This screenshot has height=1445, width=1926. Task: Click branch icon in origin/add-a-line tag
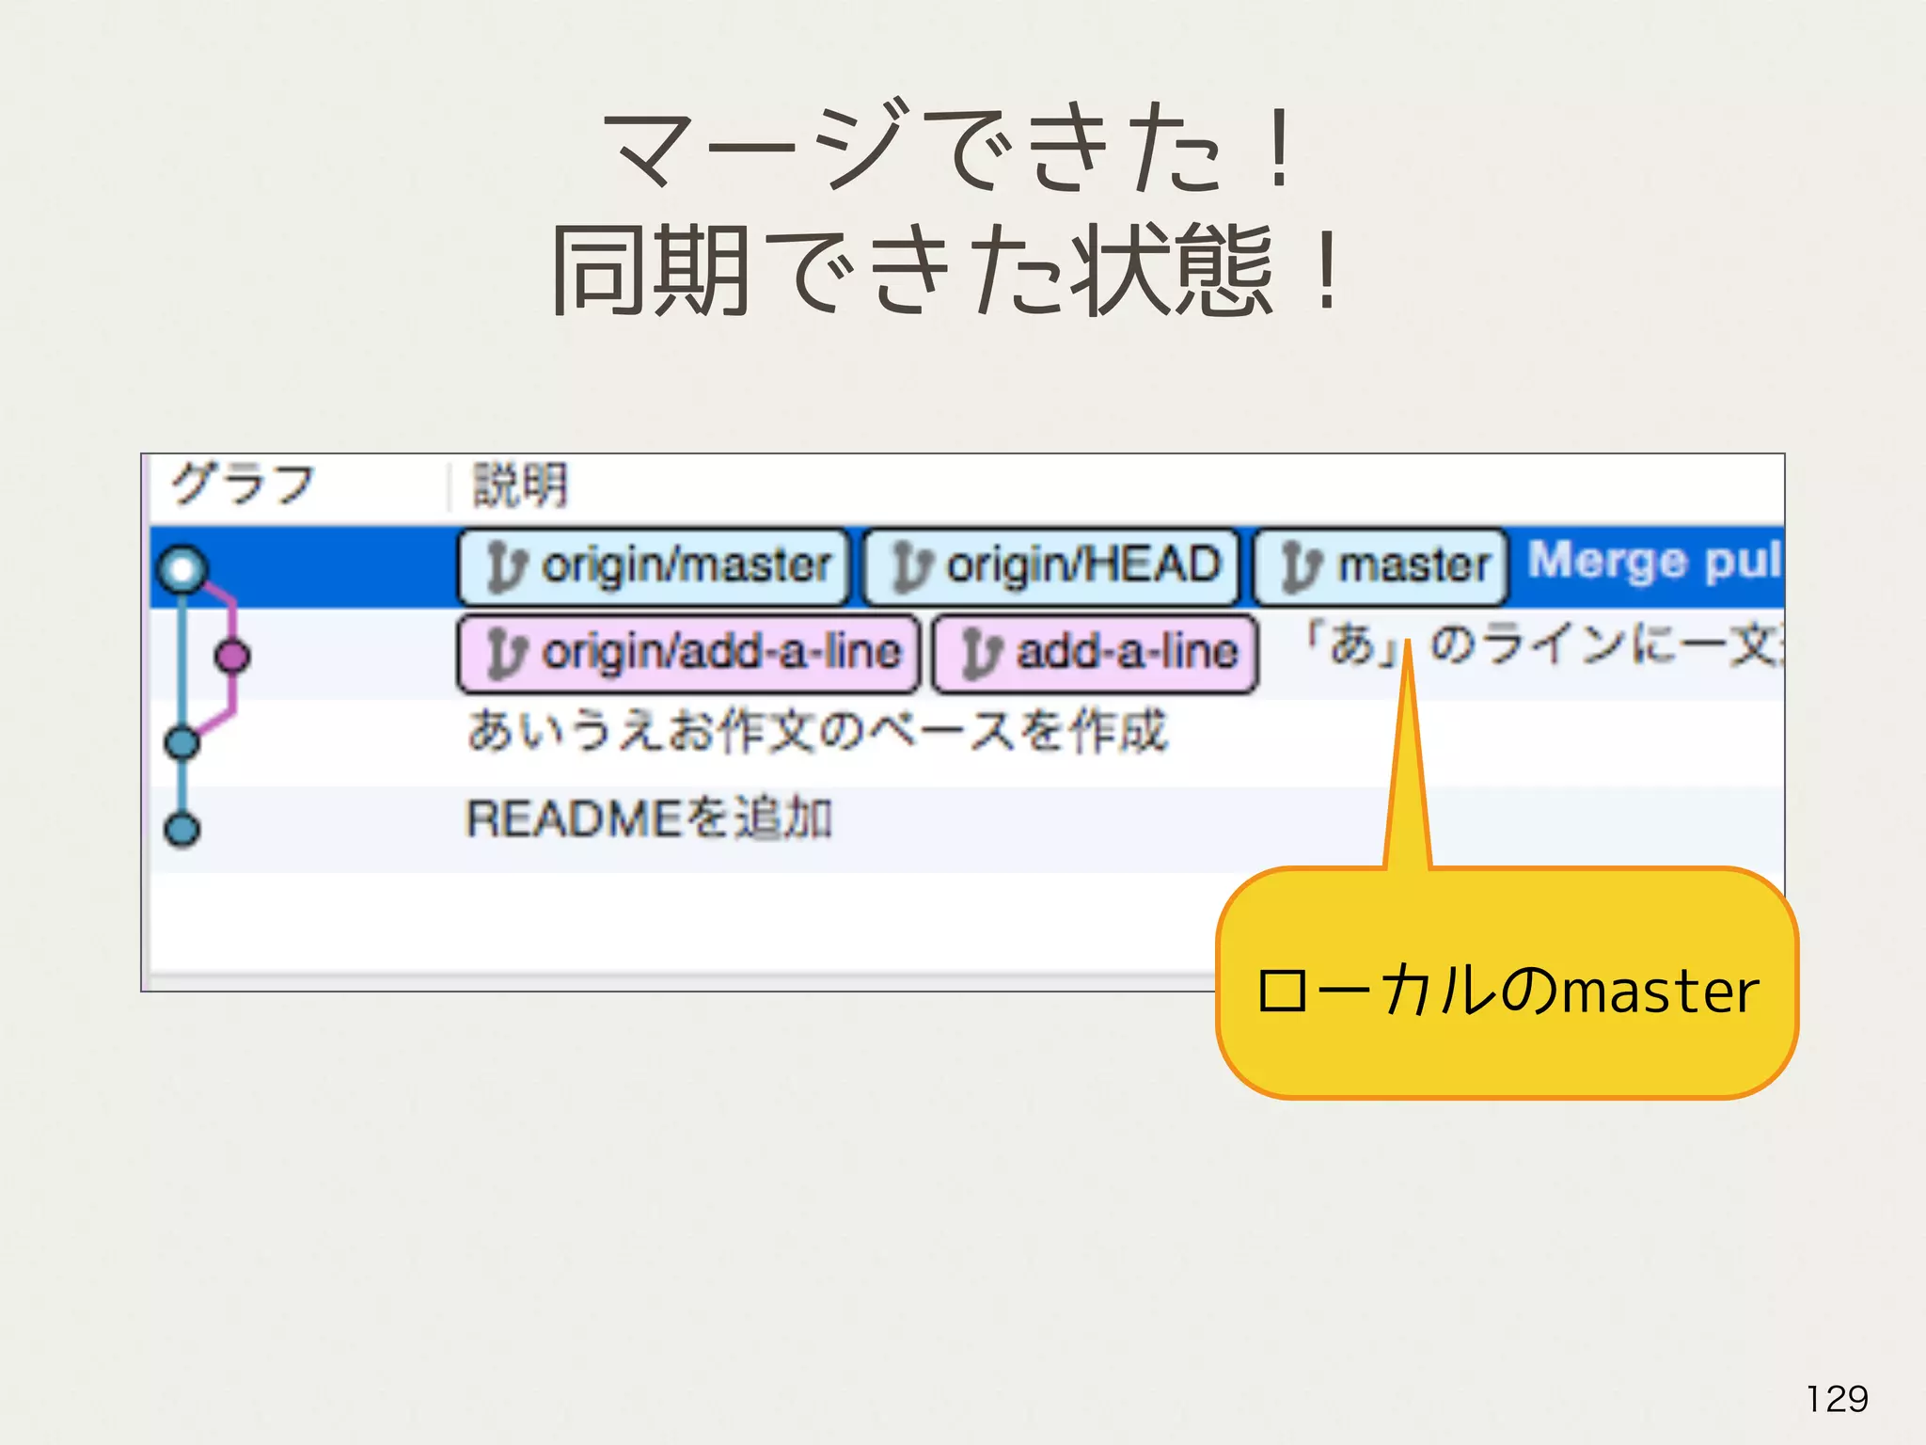tap(506, 654)
